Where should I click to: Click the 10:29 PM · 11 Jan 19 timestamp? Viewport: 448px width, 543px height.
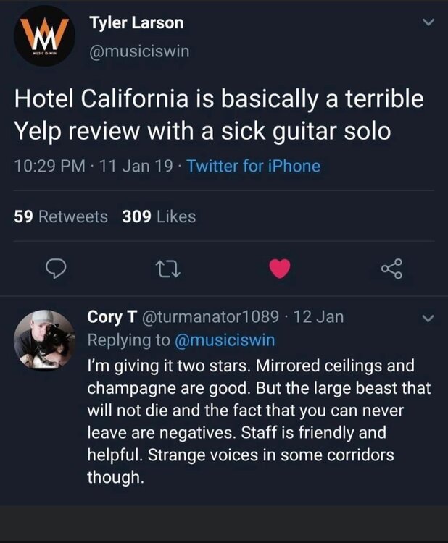point(94,166)
